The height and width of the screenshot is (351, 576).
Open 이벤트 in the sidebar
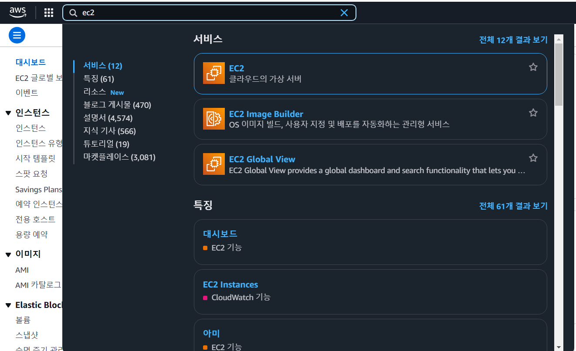27,93
